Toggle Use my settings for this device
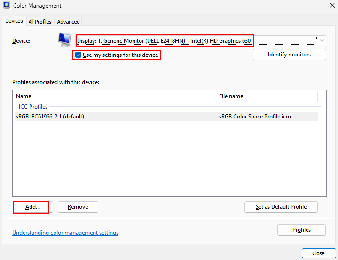This screenshot has height=260, width=338. click(x=79, y=55)
